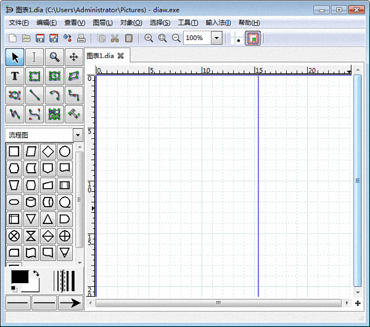Click the Print diagram icon
370x327 pixels.
point(81,38)
